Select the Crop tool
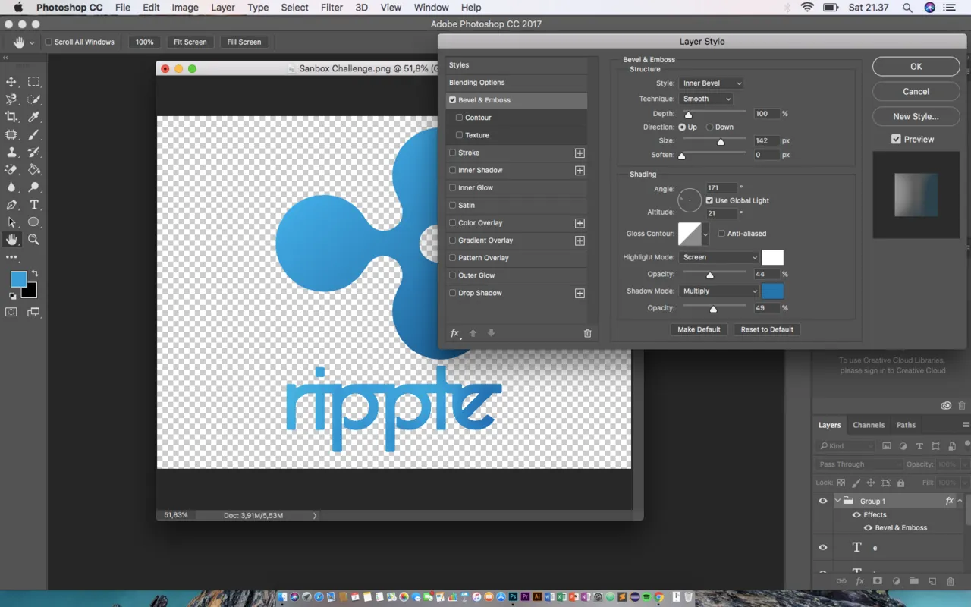 pos(11,117)
